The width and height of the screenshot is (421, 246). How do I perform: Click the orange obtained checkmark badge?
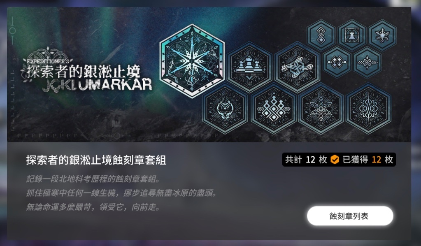click(335, 160)
